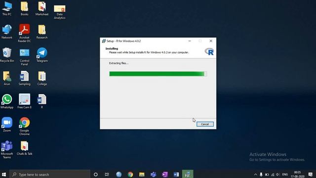Launch Microsoft Teams desktop shortcut

(x=7, y=149)
